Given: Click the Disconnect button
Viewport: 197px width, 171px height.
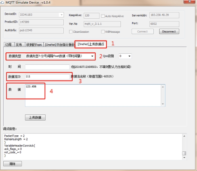Looking at the screenshot, I should 169,31.
